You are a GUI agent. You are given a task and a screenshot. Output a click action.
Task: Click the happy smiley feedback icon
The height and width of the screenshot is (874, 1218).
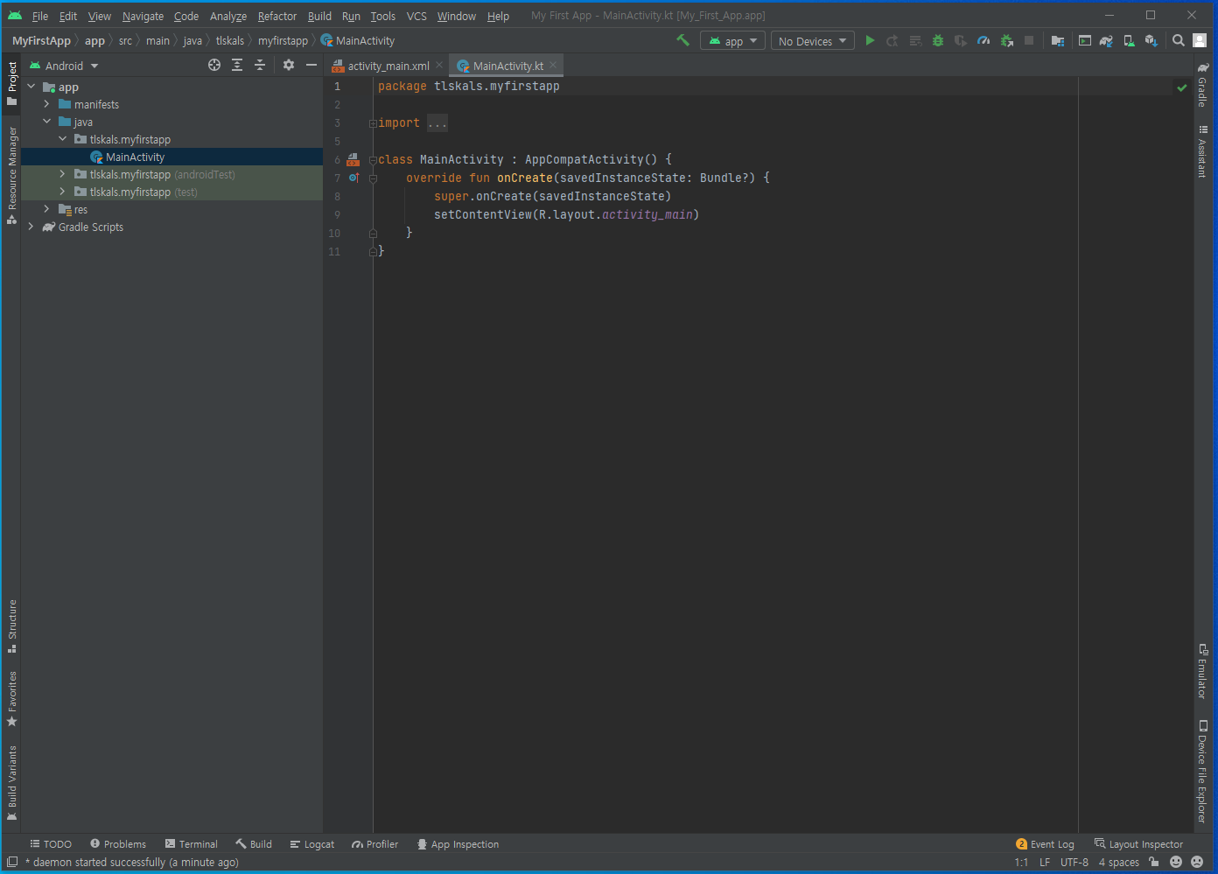coord(1176,862)
